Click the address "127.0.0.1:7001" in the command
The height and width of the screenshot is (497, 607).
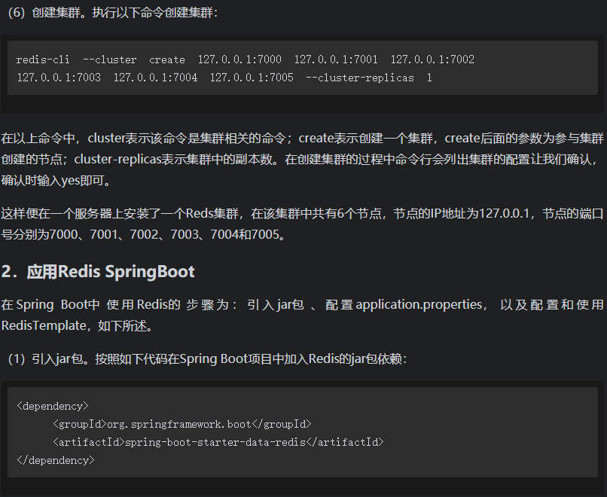click(336, 59)
